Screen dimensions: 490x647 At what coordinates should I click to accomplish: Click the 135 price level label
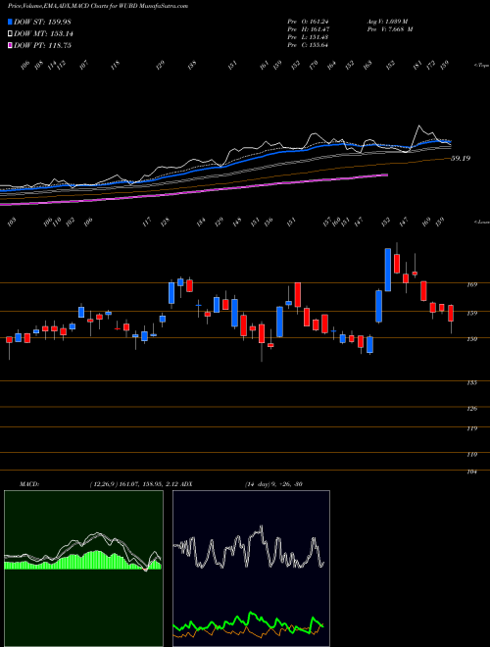pyautogui.click(x=472, y=383)
